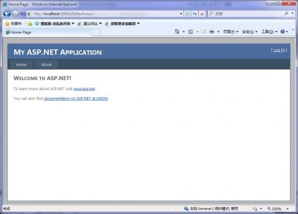Click 保护模式: 禁用 status bar text
Screen dimensions: 298x214
226,209
